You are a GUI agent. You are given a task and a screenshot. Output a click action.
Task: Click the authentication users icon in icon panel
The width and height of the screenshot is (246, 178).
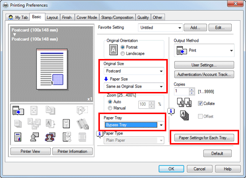(x=50, y=137)
